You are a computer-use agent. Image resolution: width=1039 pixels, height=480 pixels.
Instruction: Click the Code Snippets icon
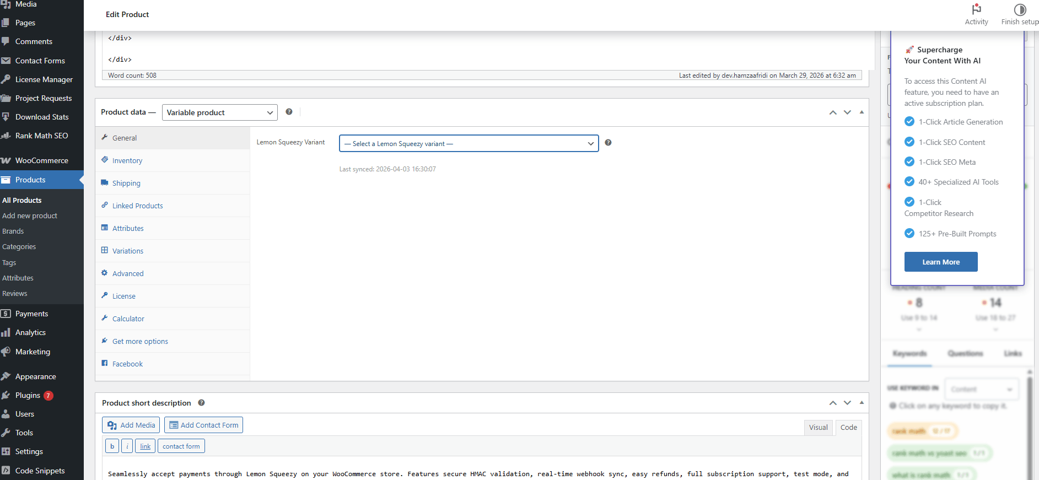click(x=6, y=471)
